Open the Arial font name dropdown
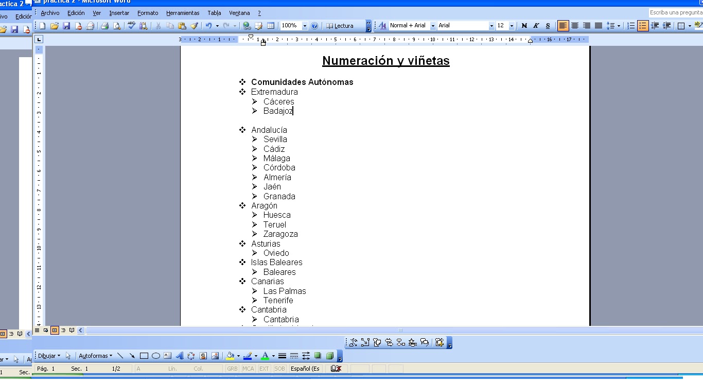 tap(491, 26)
